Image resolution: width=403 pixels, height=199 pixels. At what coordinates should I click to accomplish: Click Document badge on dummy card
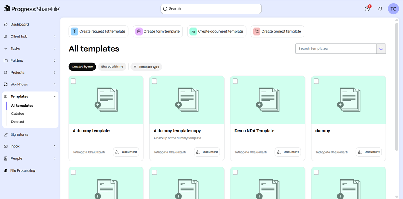click(369, 152)
